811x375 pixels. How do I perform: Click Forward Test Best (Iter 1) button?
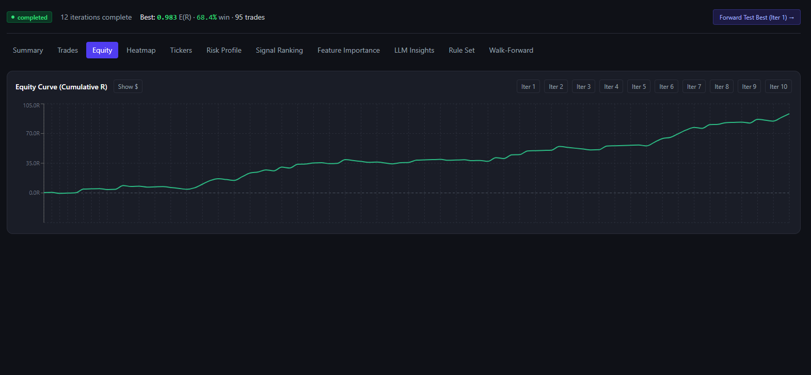pos(757,17)
